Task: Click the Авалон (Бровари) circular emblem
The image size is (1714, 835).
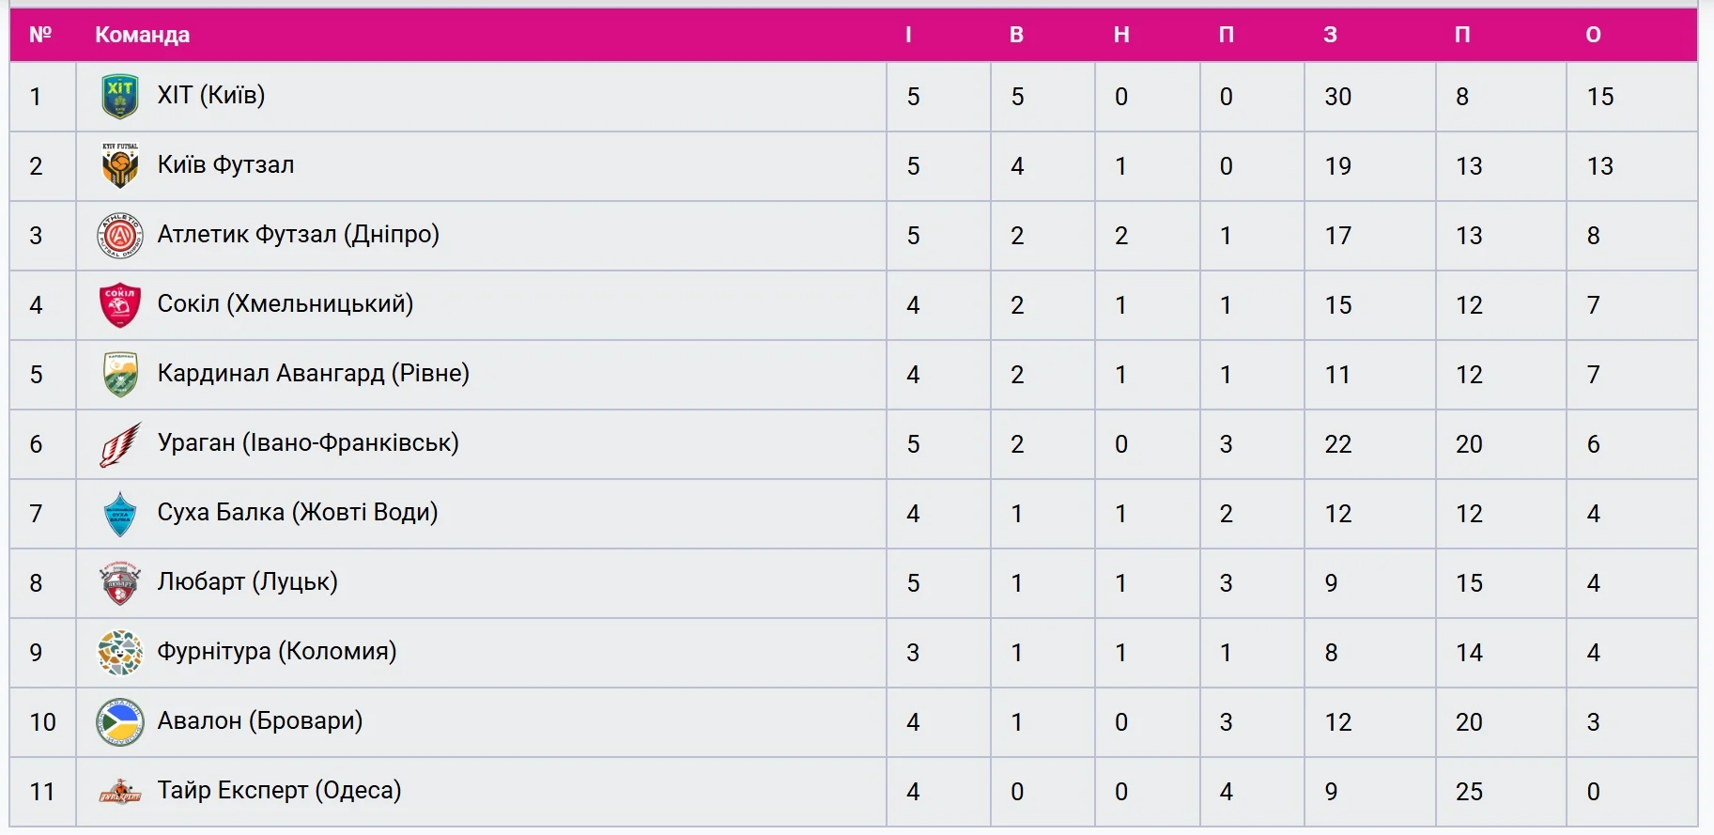Action: click(120, 722)
